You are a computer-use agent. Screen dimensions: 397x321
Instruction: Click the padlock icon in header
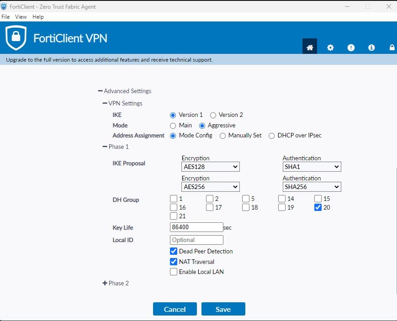[392, 47]
